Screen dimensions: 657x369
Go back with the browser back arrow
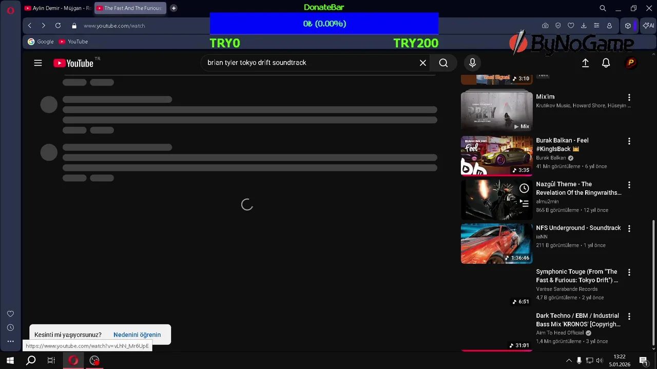pyautogui.click(x=30, y=26)
